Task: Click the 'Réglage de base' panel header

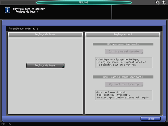Action: [x=45, y=35]
